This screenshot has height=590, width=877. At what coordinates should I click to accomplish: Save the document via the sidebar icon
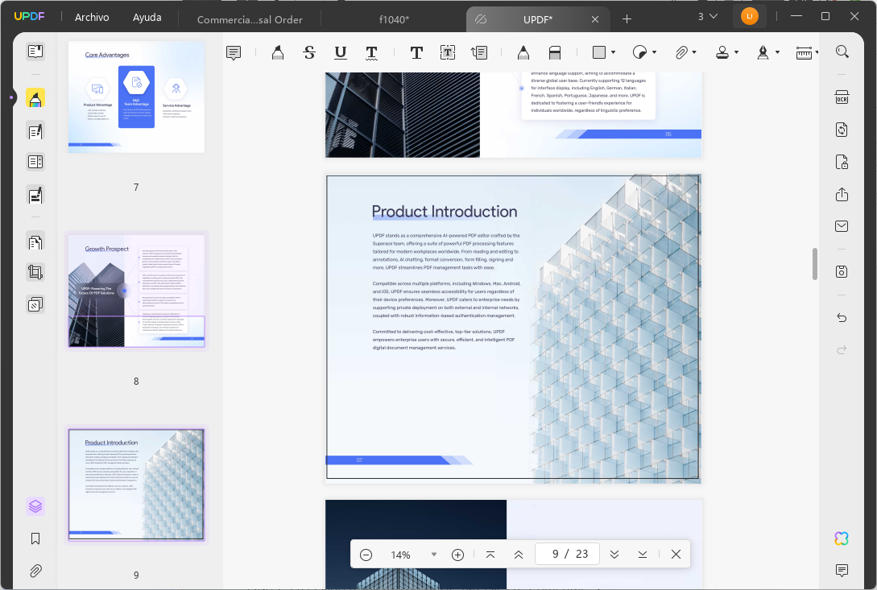point(842,271)
